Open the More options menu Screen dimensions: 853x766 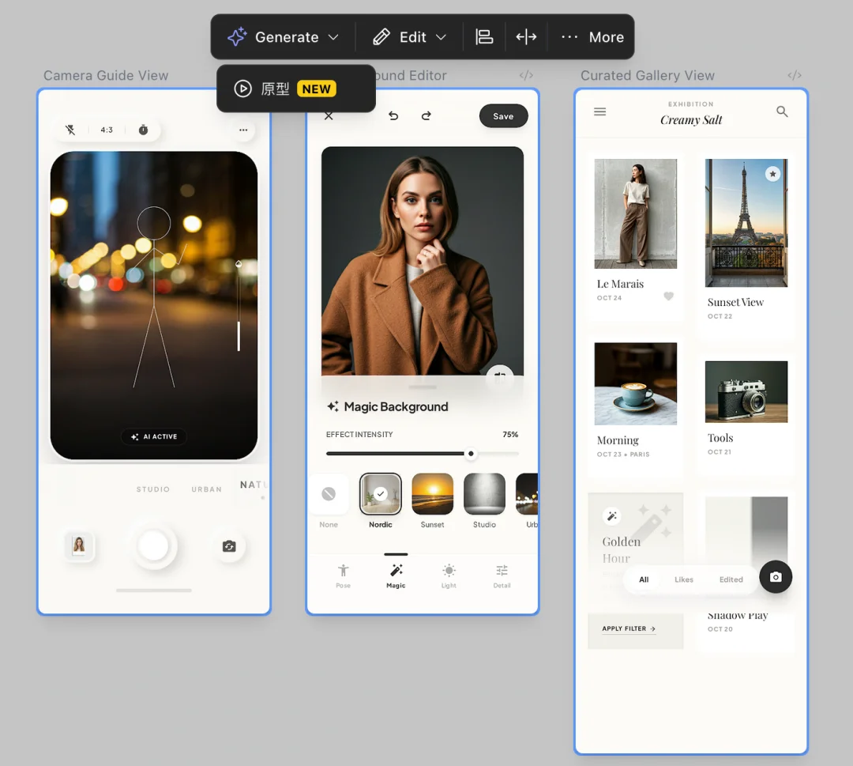pyautogui.click(x=592, y=37)
